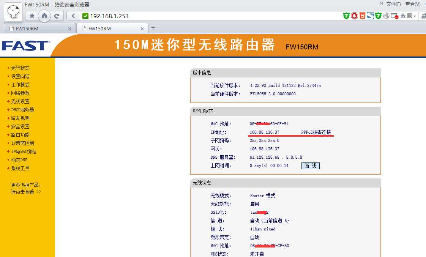Open 工作模式 in the sidebar
Image resolution: width=426 pixels, height=257 pixels.
[x=21, y=85]
